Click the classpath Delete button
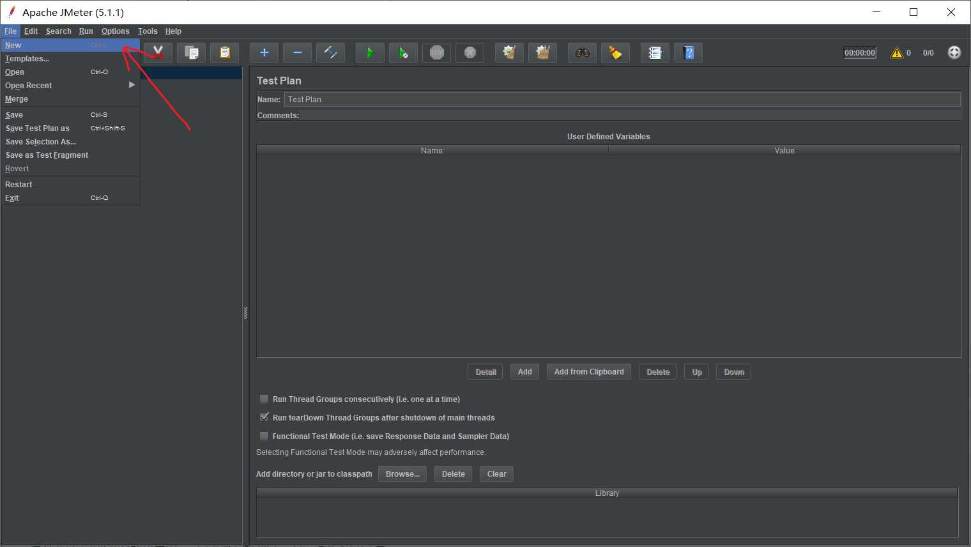 click(x=454, y=474)
